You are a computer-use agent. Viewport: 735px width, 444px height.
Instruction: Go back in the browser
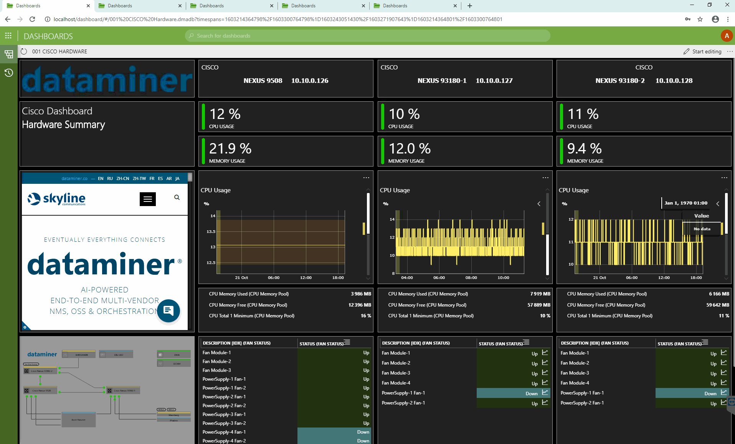pyautogui.click(x=8, y=19)
